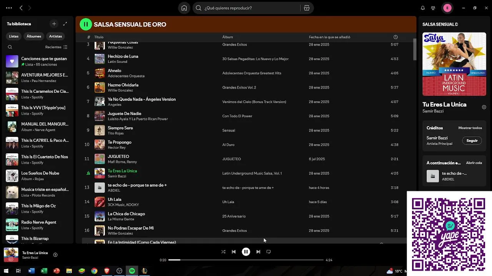Open Radio Nerve Agent playlist
Screen dimensions: 492x276
38,225
